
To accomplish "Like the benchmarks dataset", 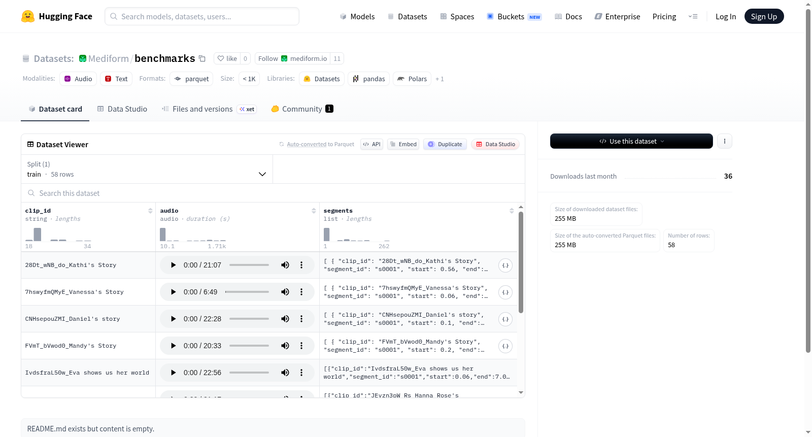I will (227, 58).
